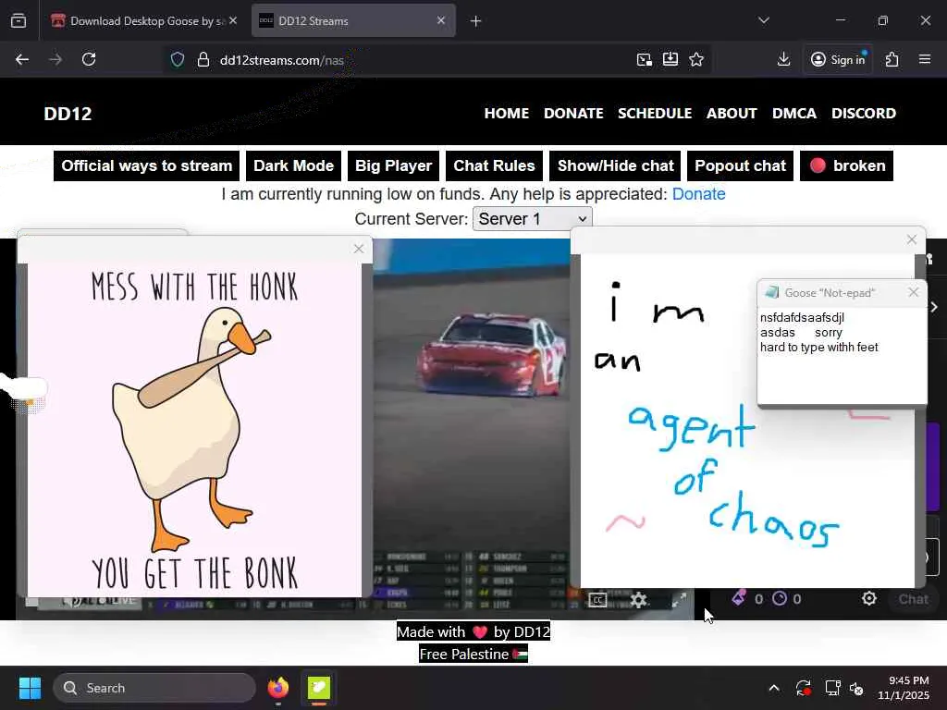Open the video player settings gear
This screenshot has width=947, height=710.
pyautogui.click(x=638, y=599)
